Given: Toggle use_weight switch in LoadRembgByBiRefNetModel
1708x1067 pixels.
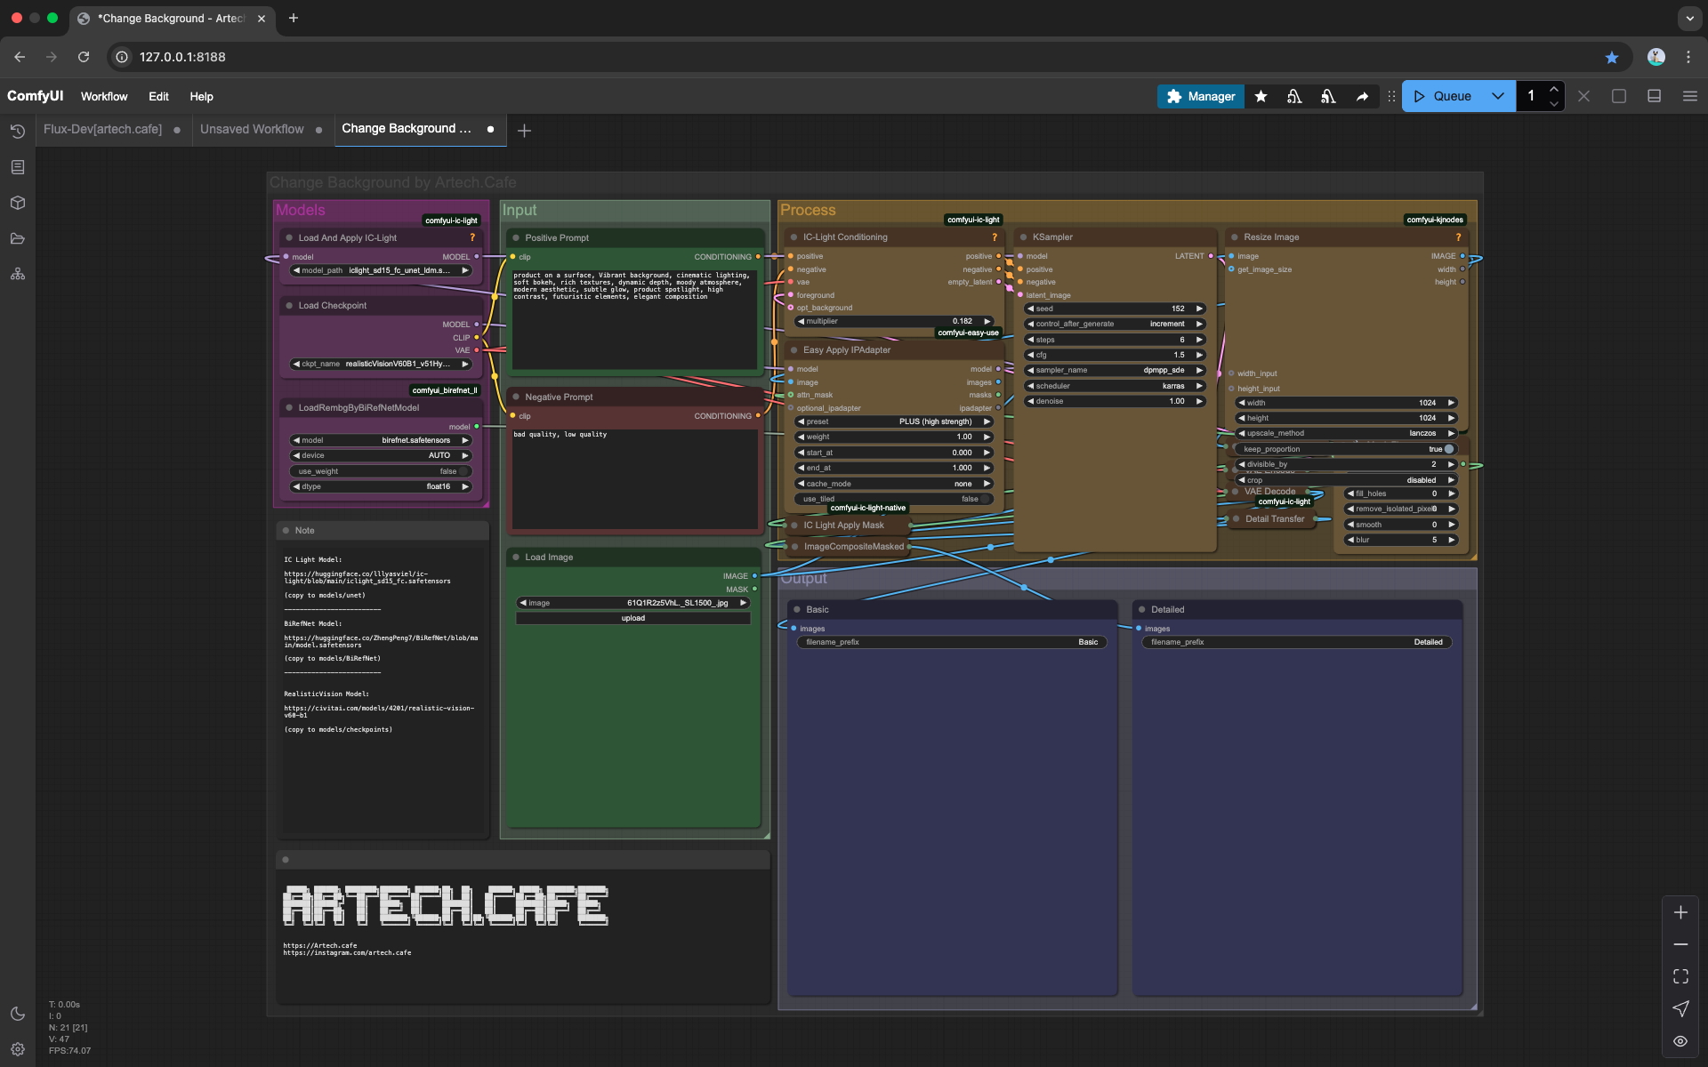Looking at the screenshot, I should (463, 471).
